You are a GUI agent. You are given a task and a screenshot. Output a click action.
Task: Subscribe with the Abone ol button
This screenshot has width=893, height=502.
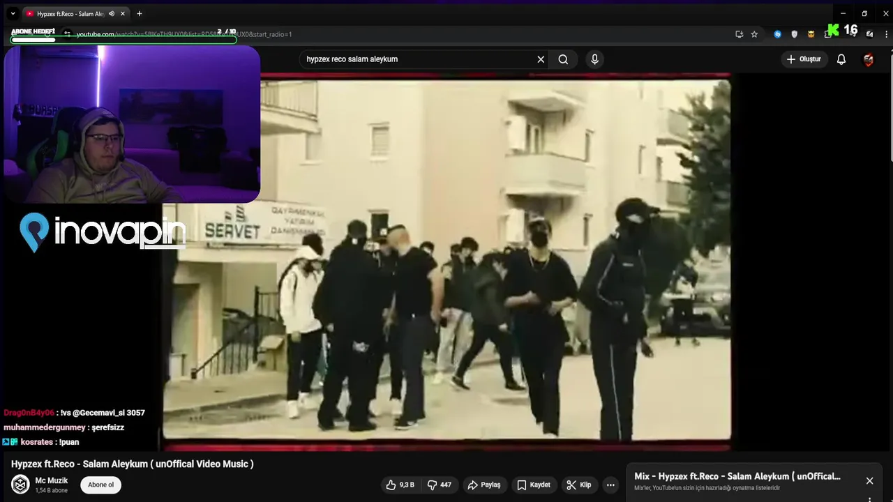click(x=100, y=485)
